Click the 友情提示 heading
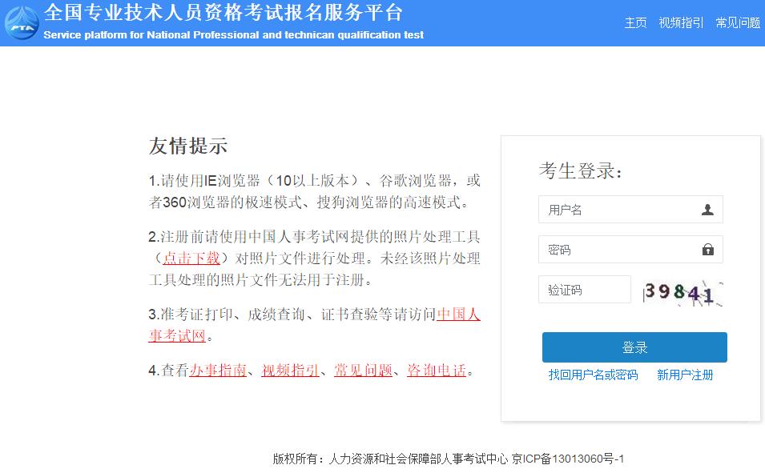This screenshot has width=765, height=473. point(187,146)
